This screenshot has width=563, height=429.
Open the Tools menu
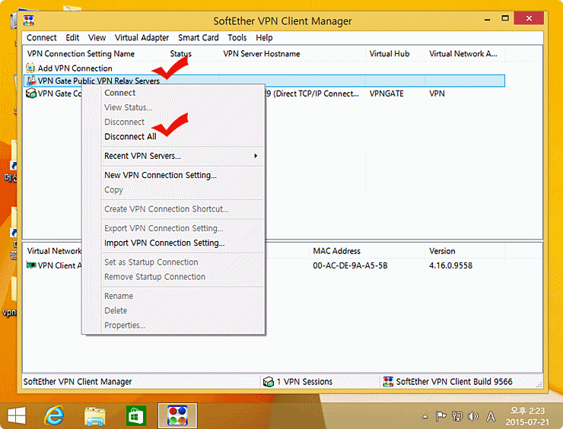click(x=237, y=38)
